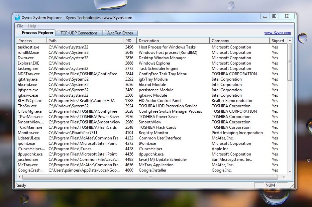The height and width of the screenshot is (207, 312).
Task: Open the Help menu
Action: coord(32,26)
